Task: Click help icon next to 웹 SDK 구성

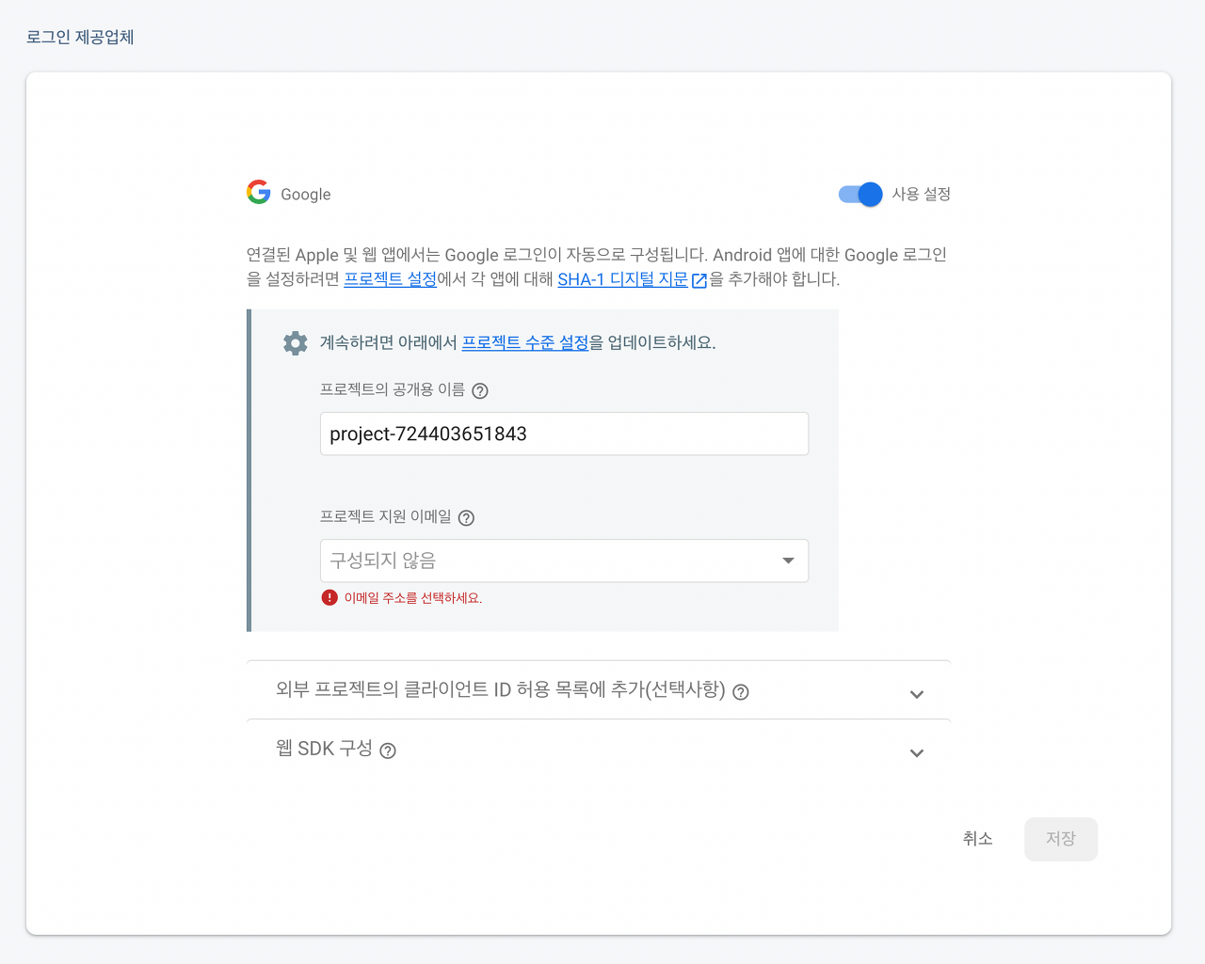Action: [388, 751]
